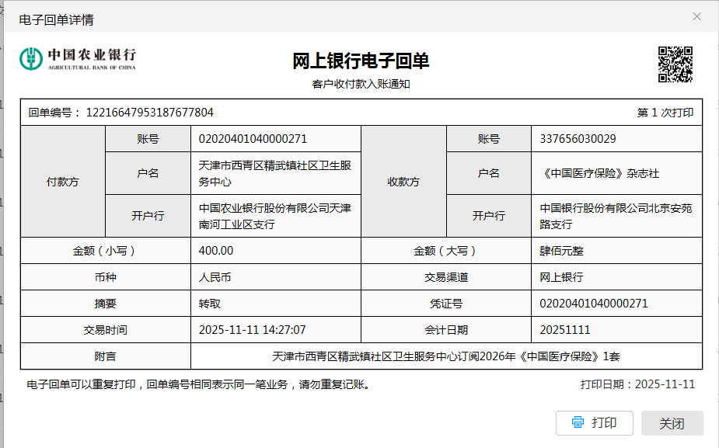Image resolution: width=719 pixels, height=448 pixels.
Task: Click the 附言 remark text about the 2026 subscription
Action: coord(445,356)
